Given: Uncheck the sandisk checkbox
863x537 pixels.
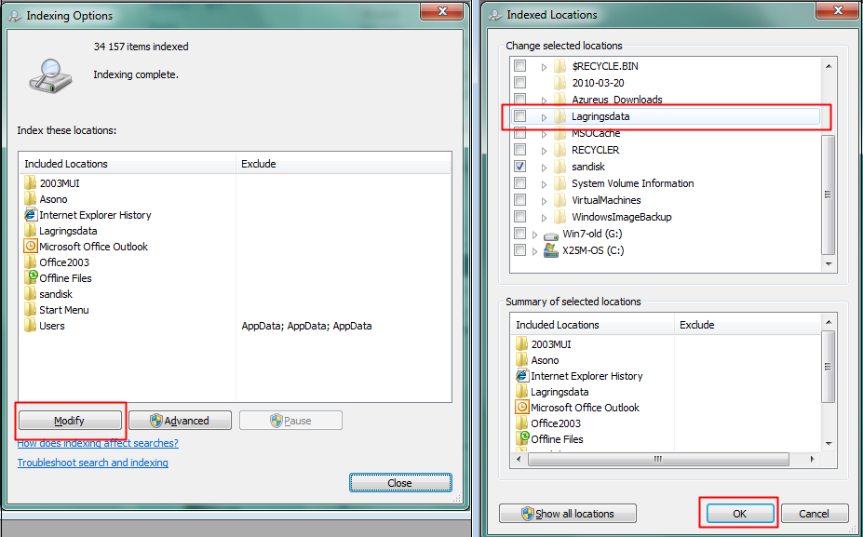Looking at the screenshot, I should coord(519,167).
